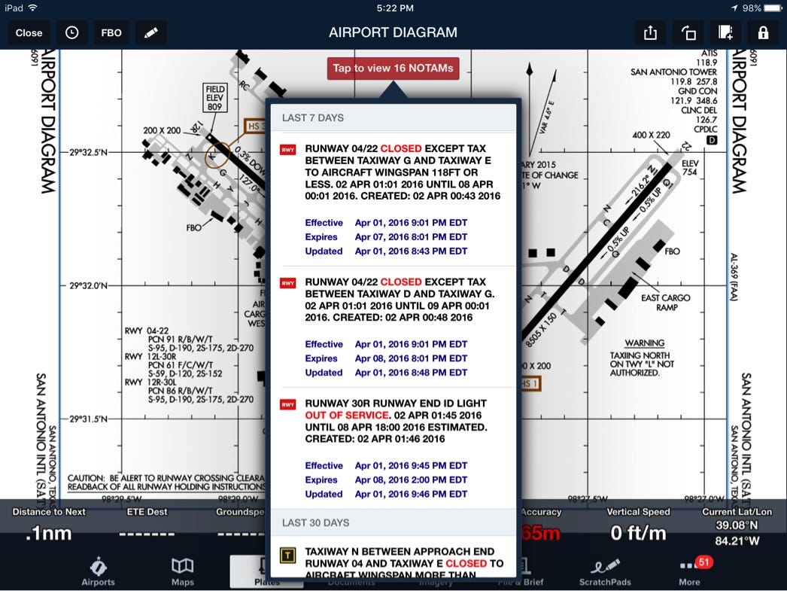Viewport: 787px width, 591px height.
Task: Tap the EAST CARGO RAMP label
Action: 666,303
